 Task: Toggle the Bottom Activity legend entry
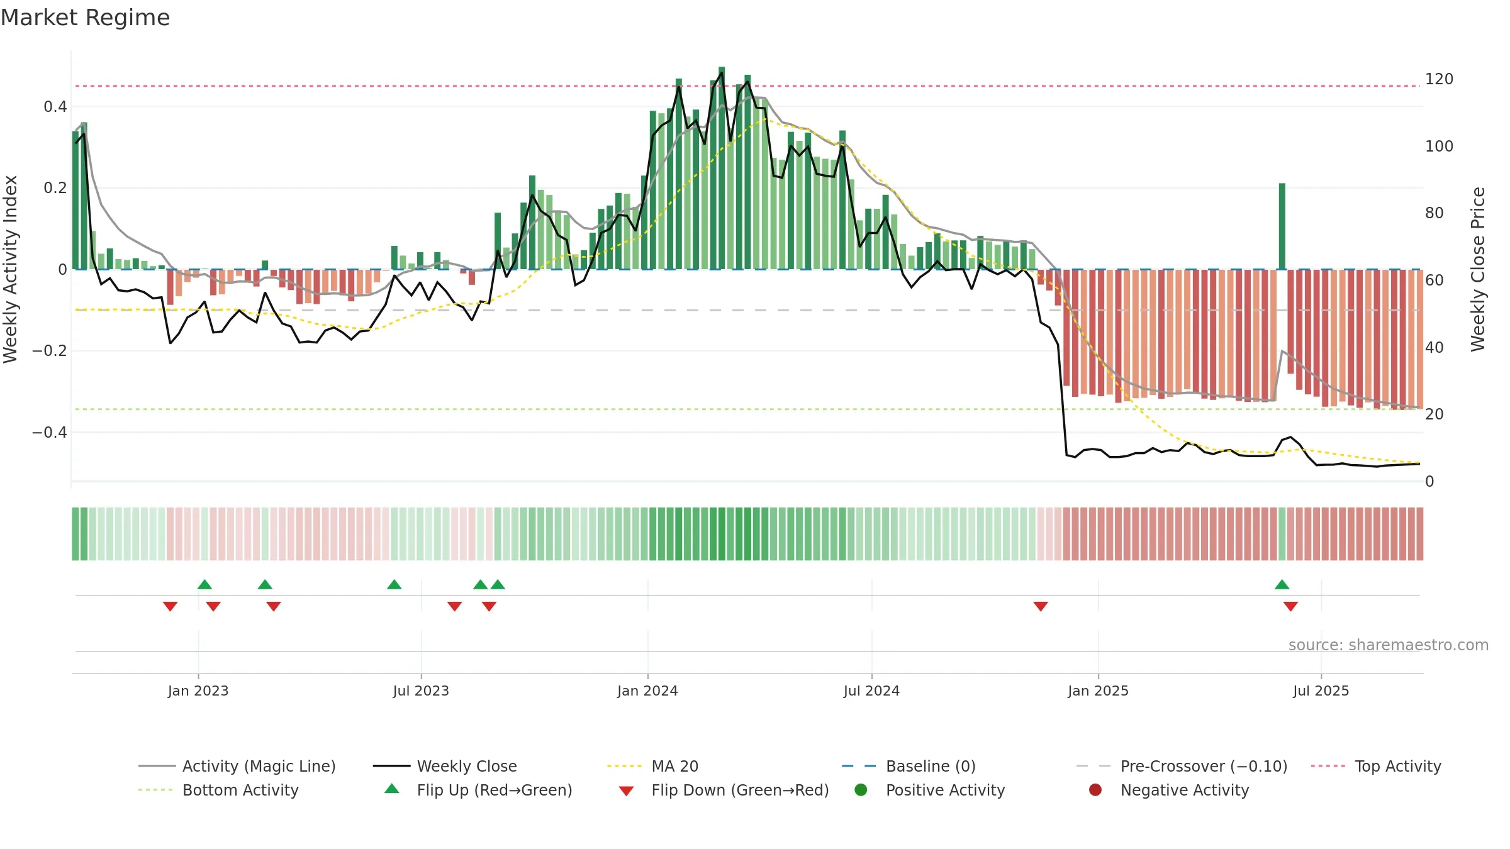click(218, 790)
